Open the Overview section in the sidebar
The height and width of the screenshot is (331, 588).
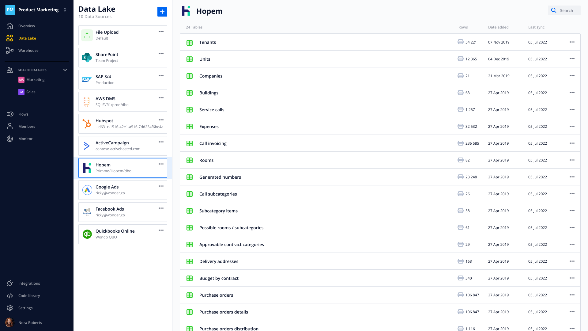(x=27, y=26)
